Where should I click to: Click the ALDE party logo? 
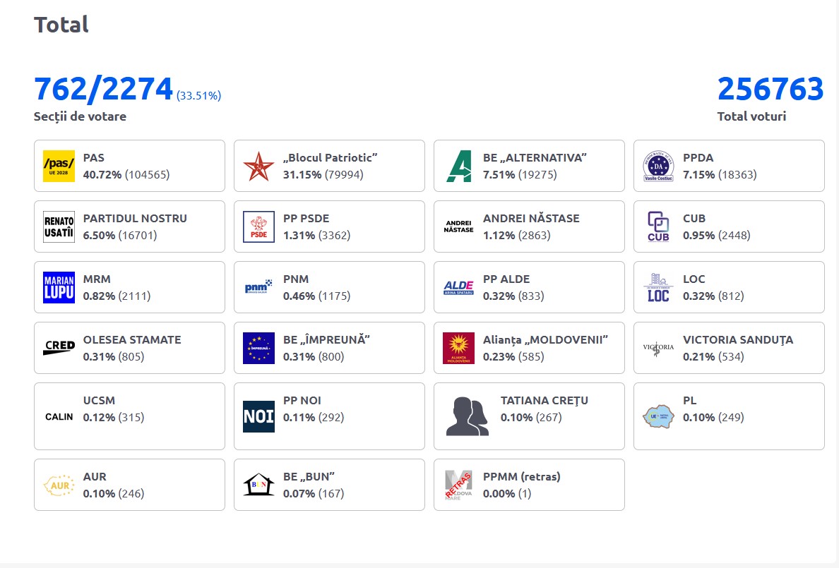(459, 287)
